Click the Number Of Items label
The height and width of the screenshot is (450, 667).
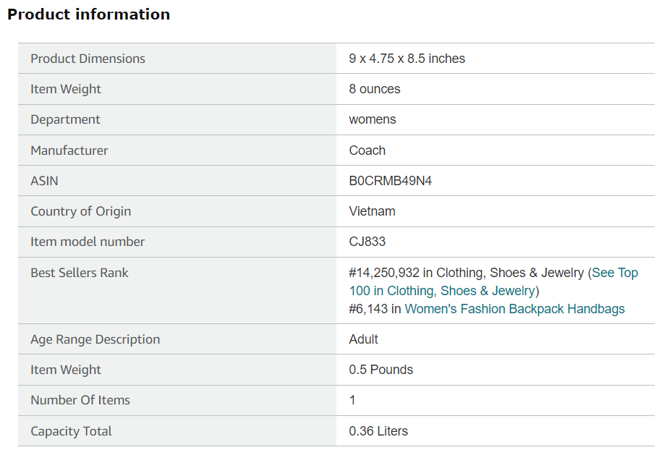[x=80, y=400]
